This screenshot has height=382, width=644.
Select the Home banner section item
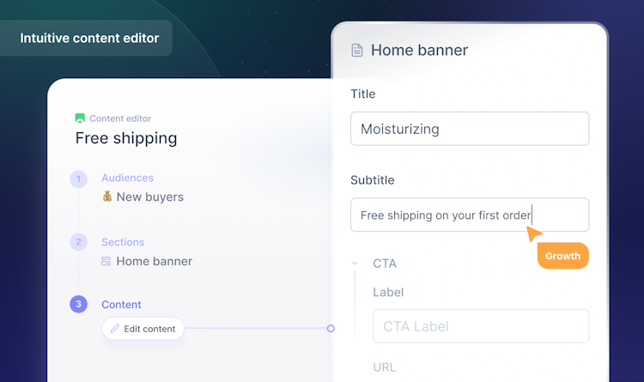click(x=154, y=261)
